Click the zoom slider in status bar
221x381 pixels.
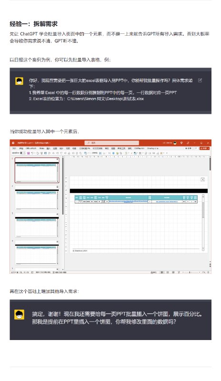tap(191, 272)
